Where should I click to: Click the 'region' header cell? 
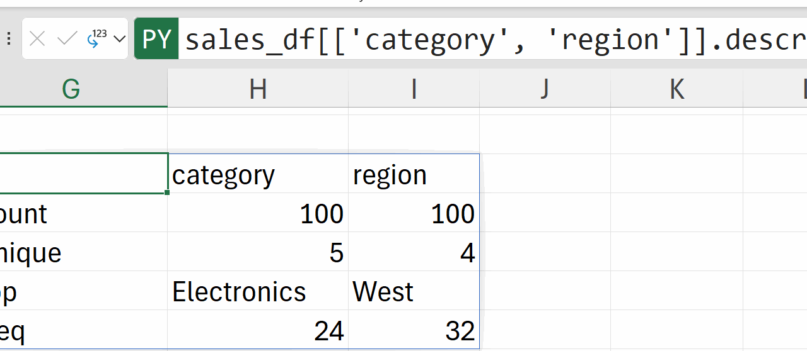coord(414,175)
